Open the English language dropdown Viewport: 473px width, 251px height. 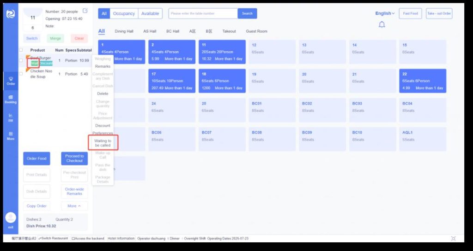click(385, 13)
